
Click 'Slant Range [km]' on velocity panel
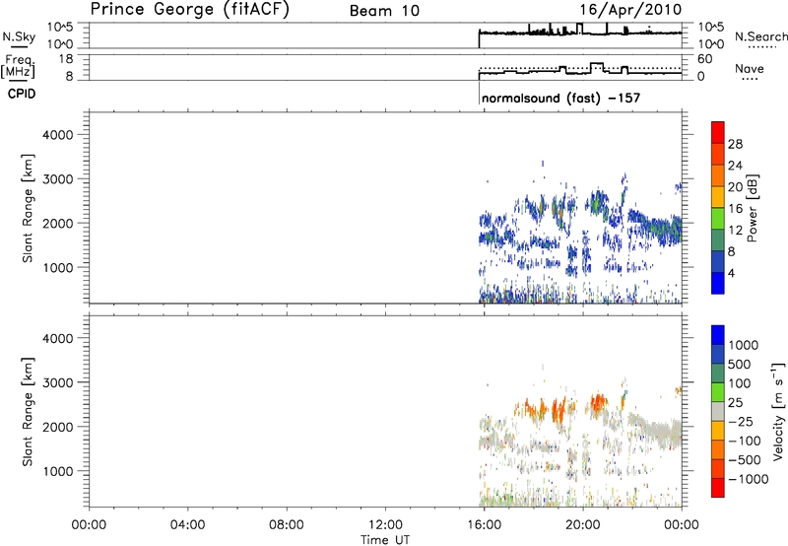28,412
